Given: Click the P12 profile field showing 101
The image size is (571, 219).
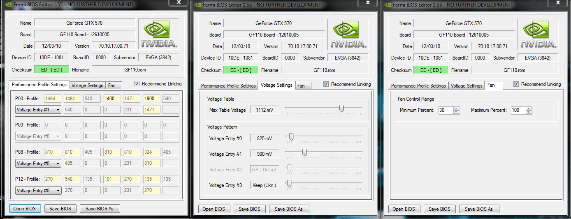Looking at the screenshot, I should click(112, 180).
